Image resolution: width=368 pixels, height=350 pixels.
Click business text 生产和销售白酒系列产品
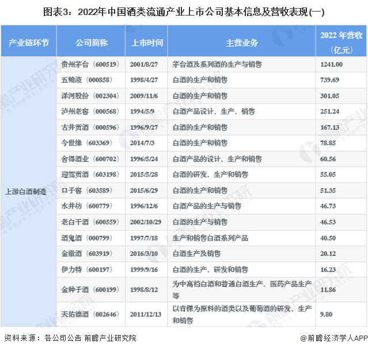(210, 238)
